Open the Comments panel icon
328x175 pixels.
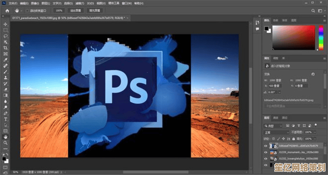[257, 29]
